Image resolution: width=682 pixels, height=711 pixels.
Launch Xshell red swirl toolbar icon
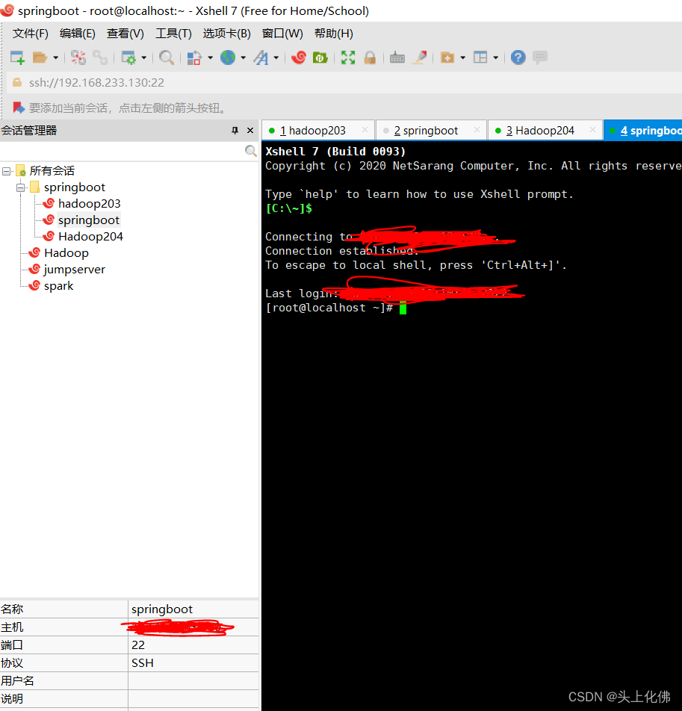tap(298, 58)
